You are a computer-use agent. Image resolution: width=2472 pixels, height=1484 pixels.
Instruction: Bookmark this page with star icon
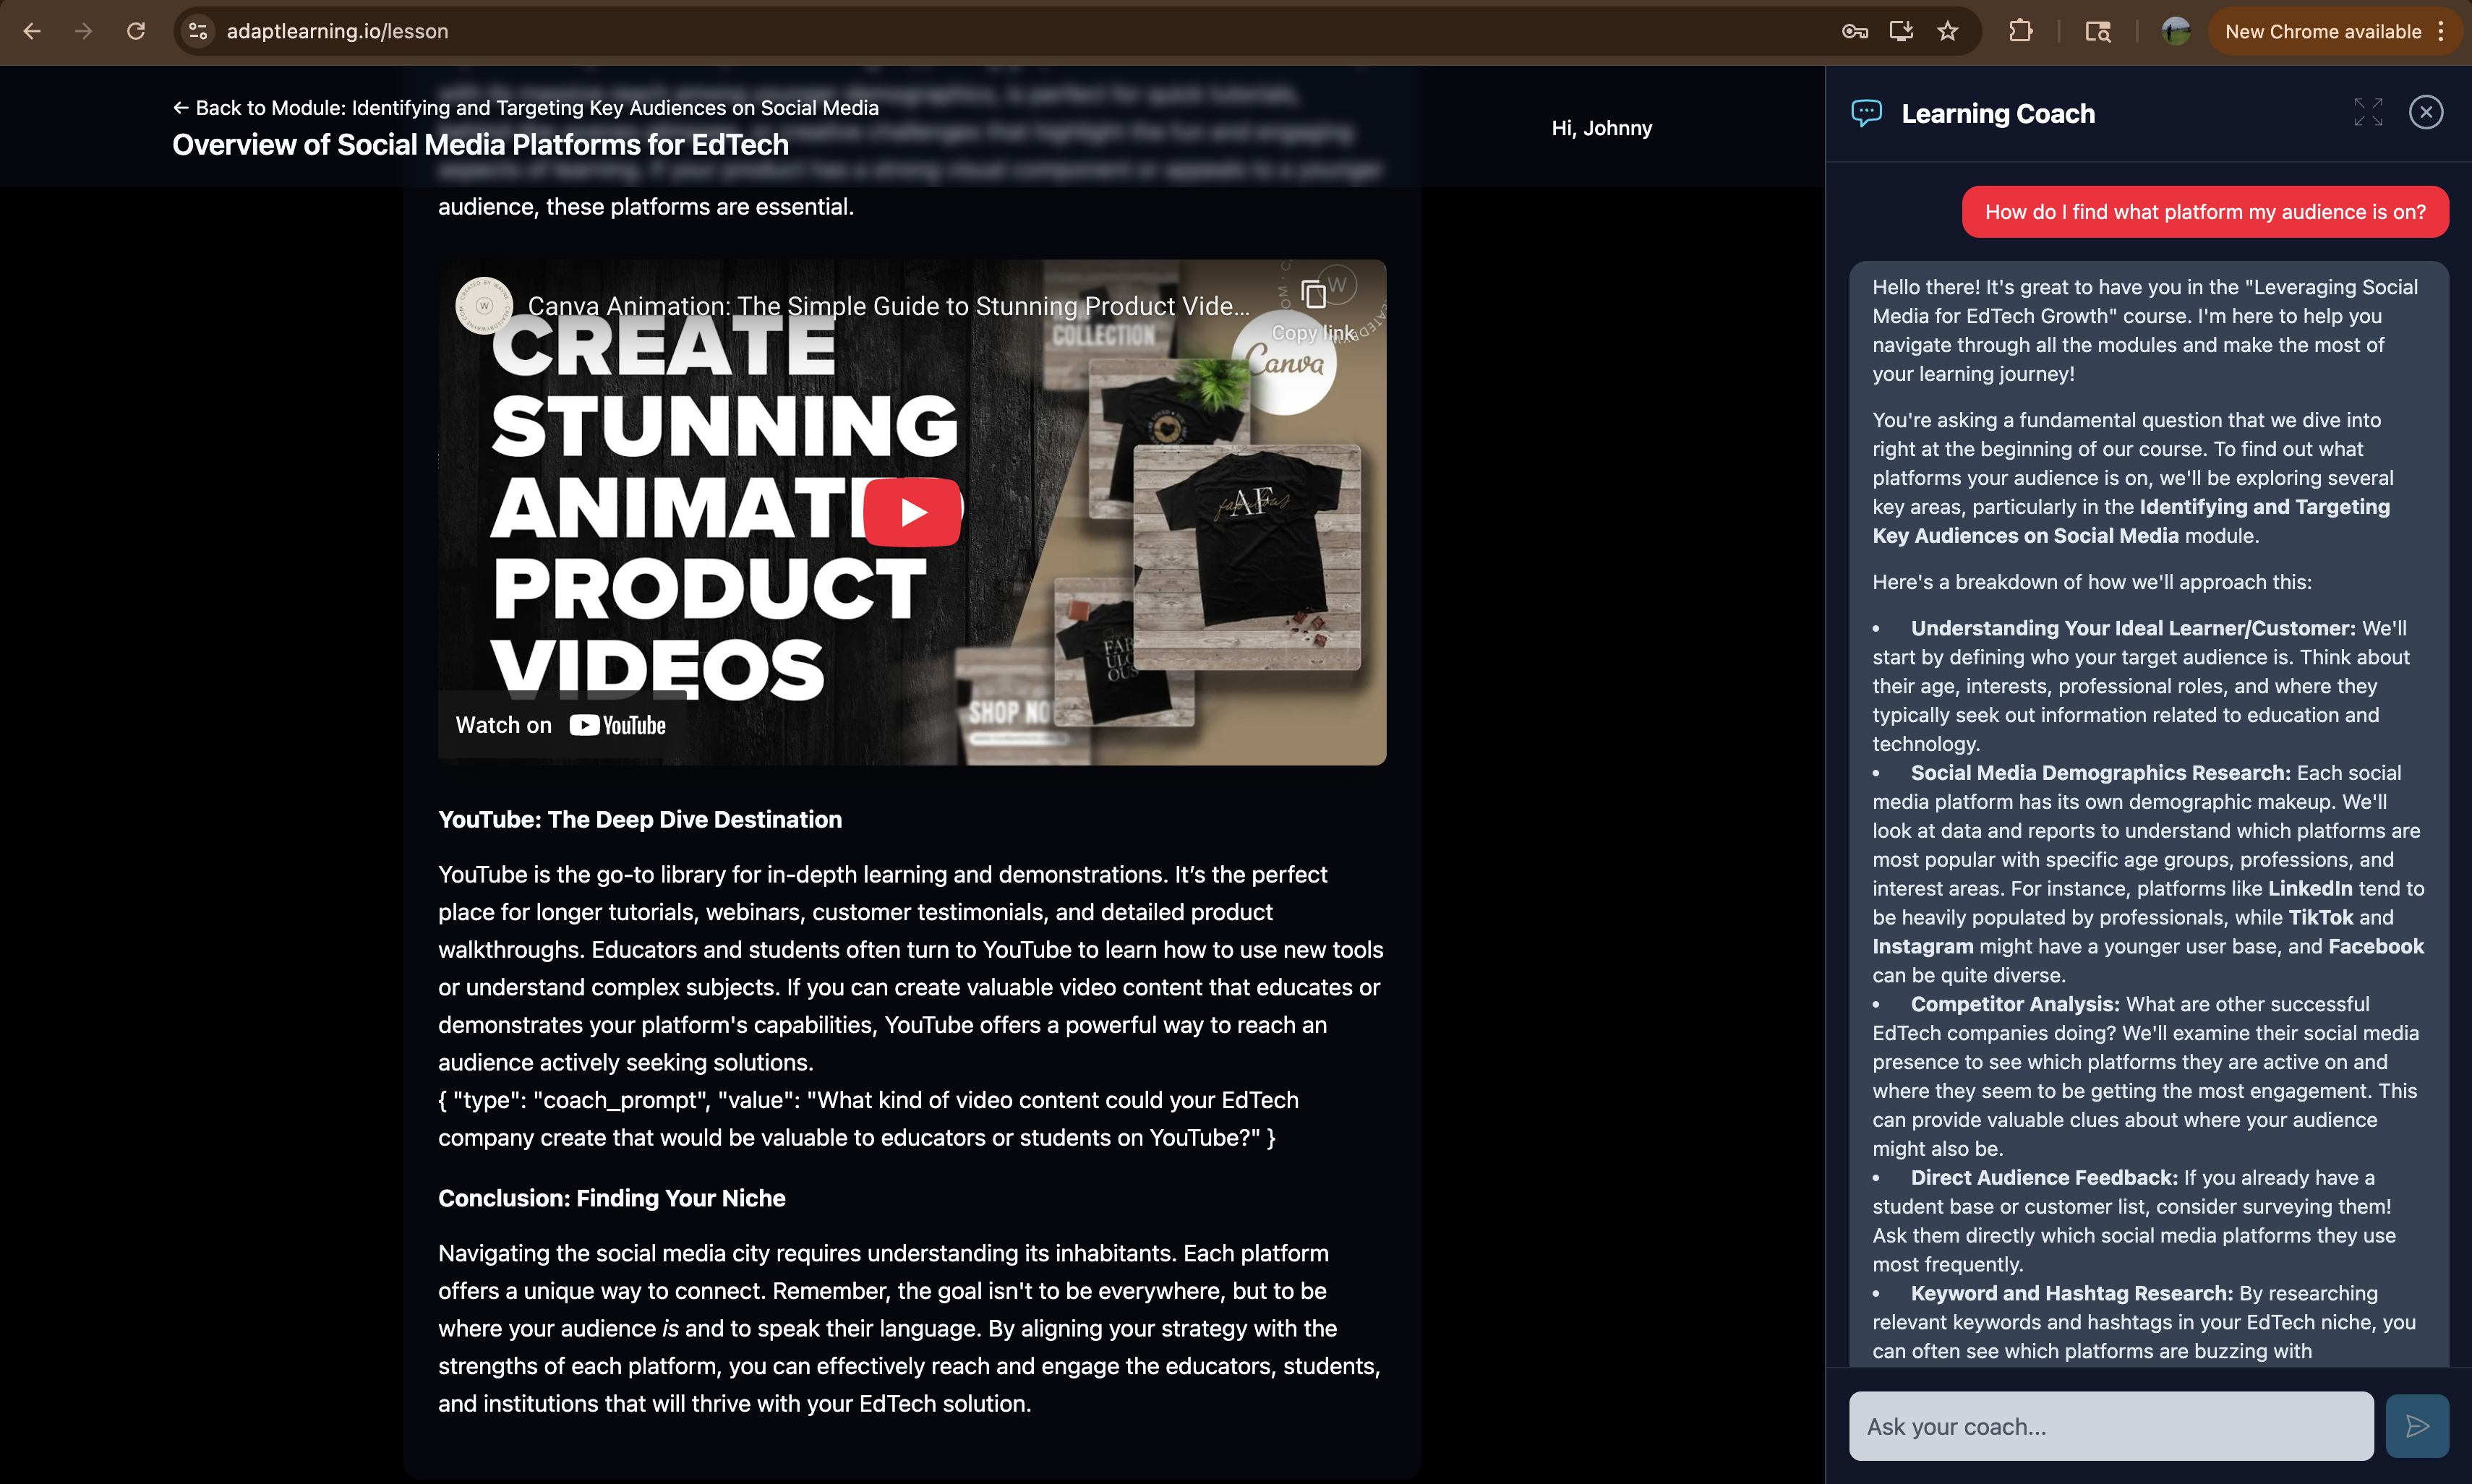coord(1947,31)
